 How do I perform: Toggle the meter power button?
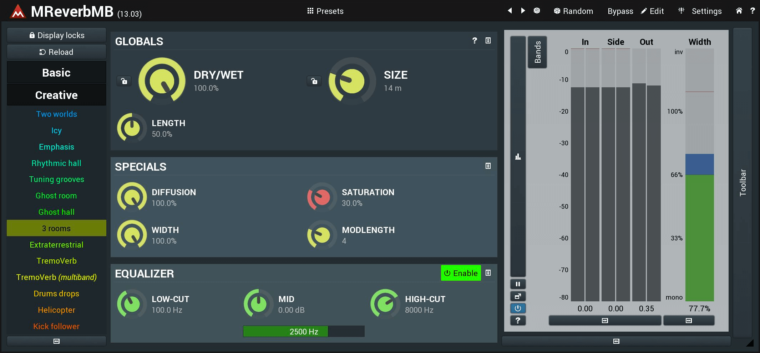[x=518, y=308]
